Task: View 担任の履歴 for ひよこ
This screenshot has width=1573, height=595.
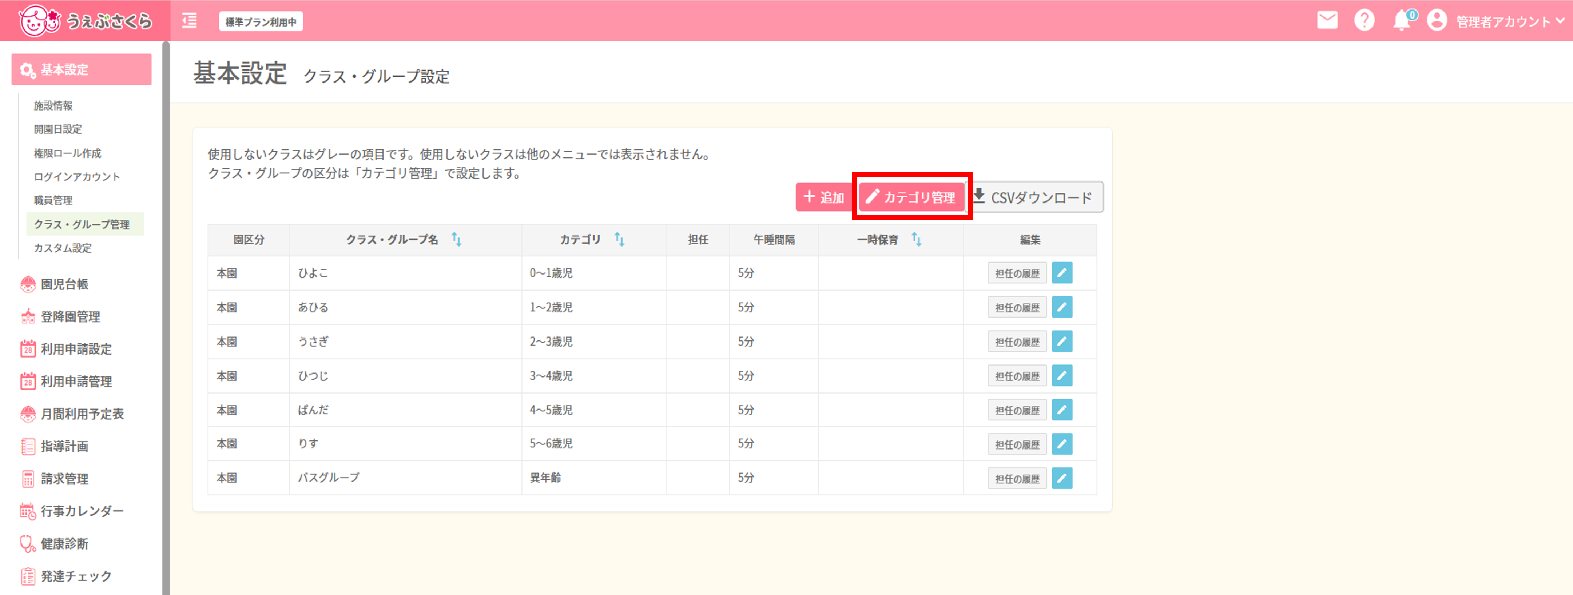Action: (1017, 273)
